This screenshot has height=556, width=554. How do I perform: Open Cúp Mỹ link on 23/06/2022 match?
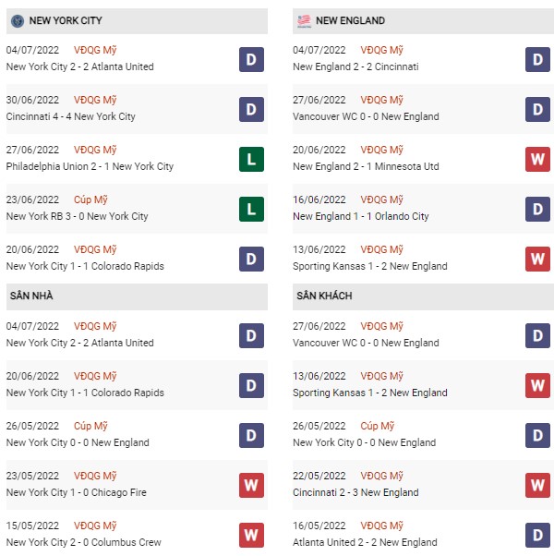tap(90, 199)
